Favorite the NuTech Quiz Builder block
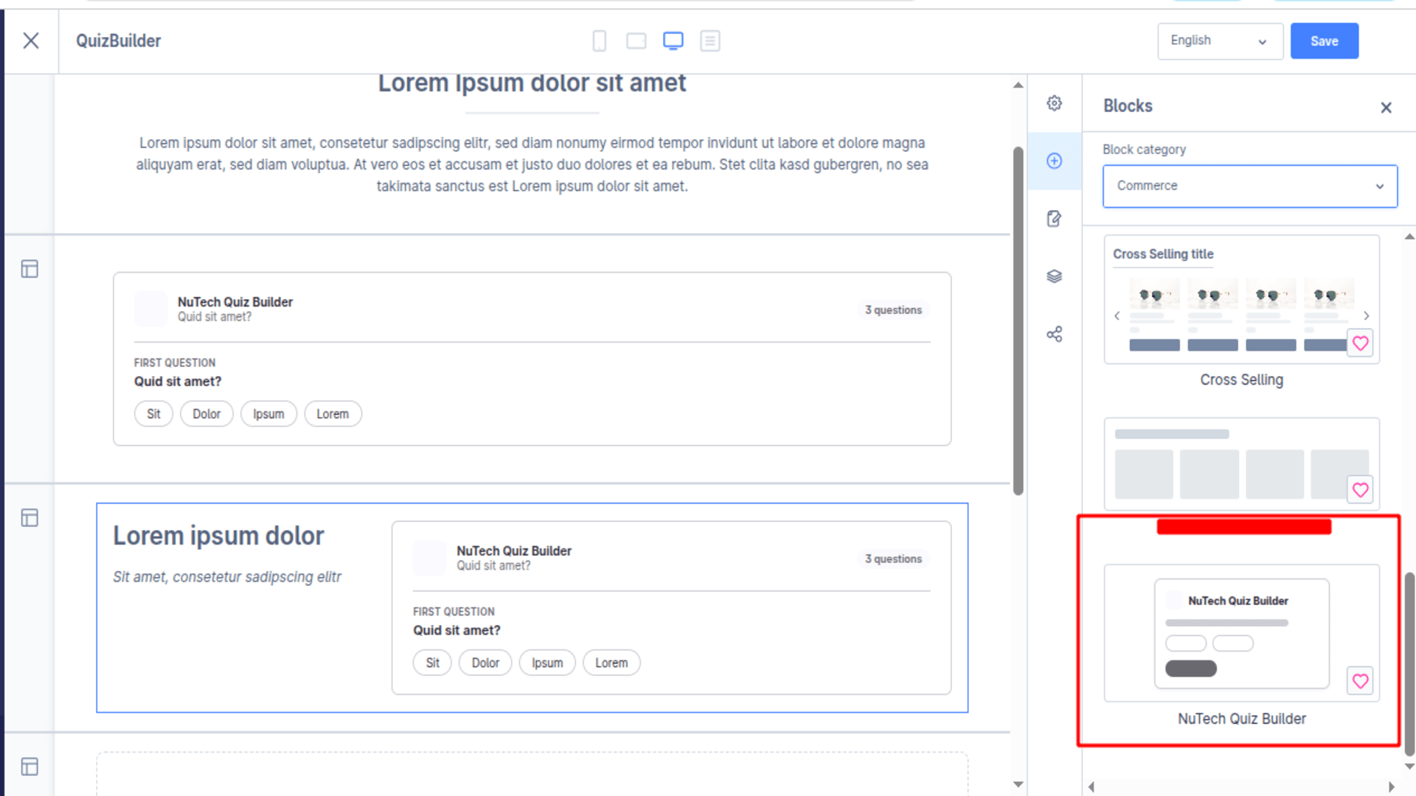This screenshot has width=1416, height=796. click(x=1360, y=681)
